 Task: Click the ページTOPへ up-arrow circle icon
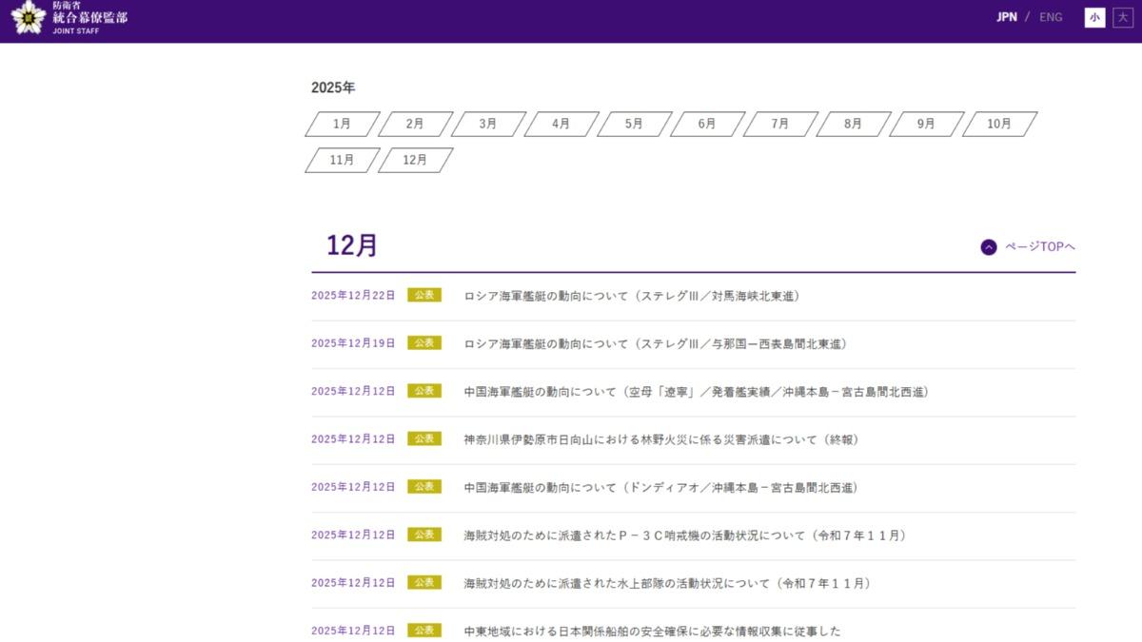989,247
